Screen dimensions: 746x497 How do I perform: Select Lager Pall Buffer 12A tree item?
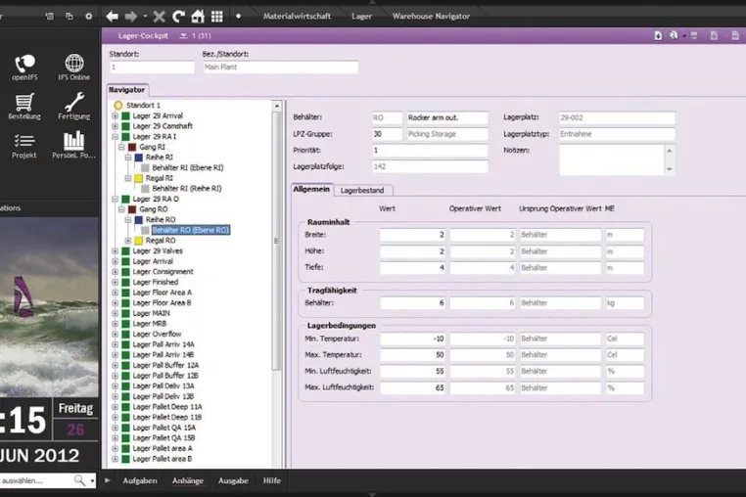point(165,365)
